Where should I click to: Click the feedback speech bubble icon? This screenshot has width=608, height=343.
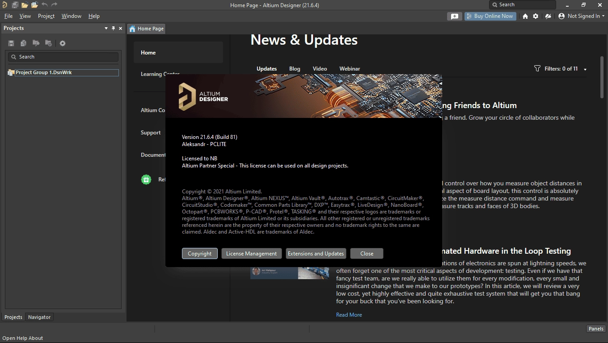454,16
